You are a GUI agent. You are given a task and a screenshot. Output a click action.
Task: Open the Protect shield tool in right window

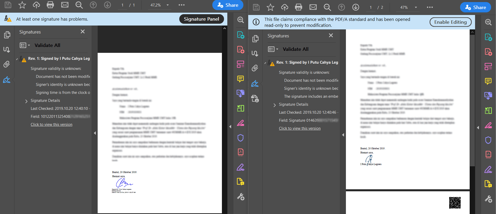point(488,140)
